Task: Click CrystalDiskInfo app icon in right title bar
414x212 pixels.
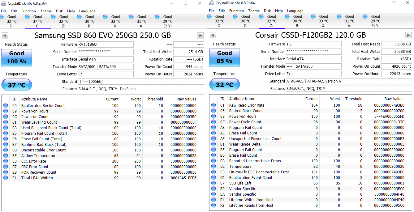Action: coord(212,3)
